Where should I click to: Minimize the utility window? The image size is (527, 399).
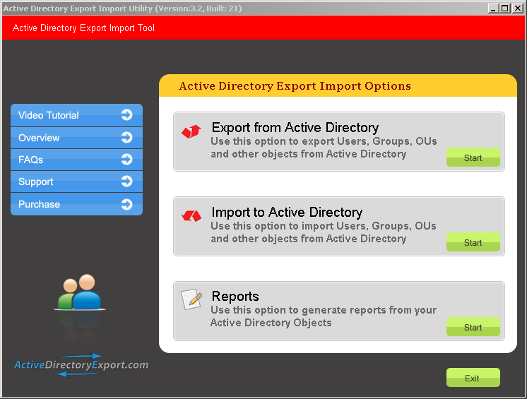[492, 8]
